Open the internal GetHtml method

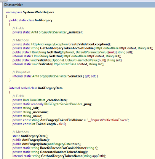pyautogui.click(x=55, y=56)
